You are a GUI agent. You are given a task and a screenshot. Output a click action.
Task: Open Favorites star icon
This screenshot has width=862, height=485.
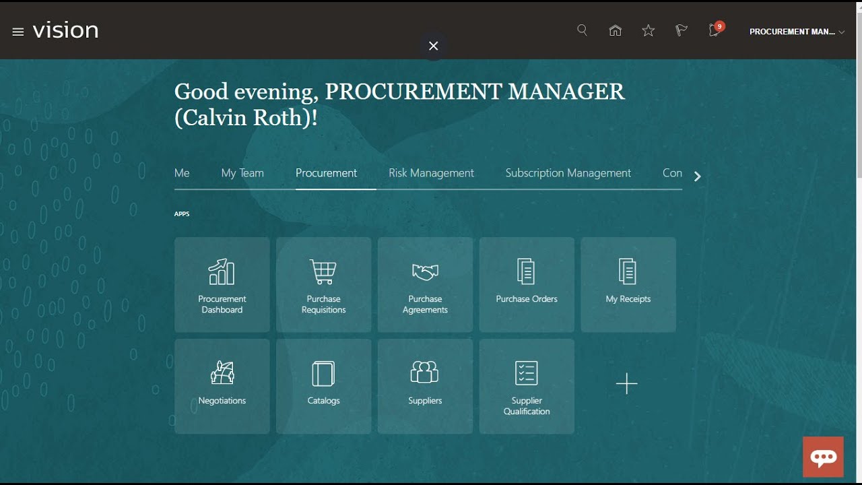[x=648, y=30]
